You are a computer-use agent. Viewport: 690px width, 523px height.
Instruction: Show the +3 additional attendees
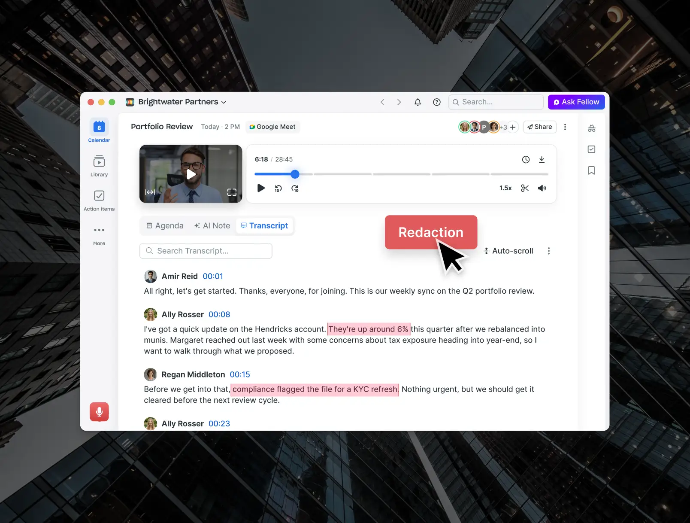tap(503, 127)
